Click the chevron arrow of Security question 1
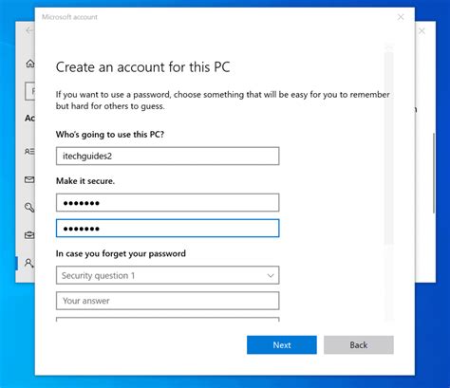This screenshot has width=450, height=388. click(x=271, y=275)
